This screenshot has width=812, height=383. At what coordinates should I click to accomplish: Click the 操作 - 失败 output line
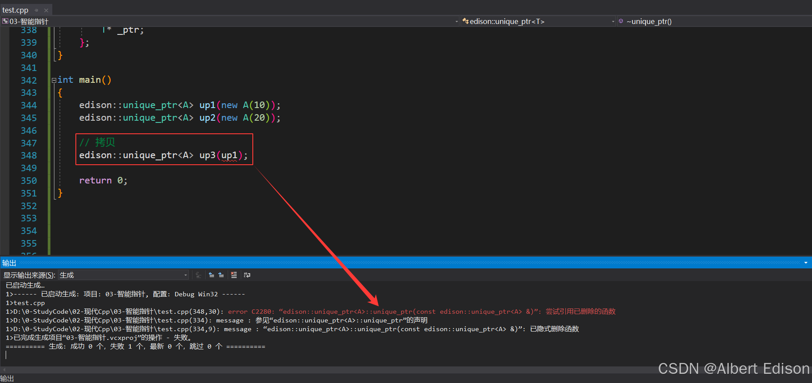[x=99, y=338]
